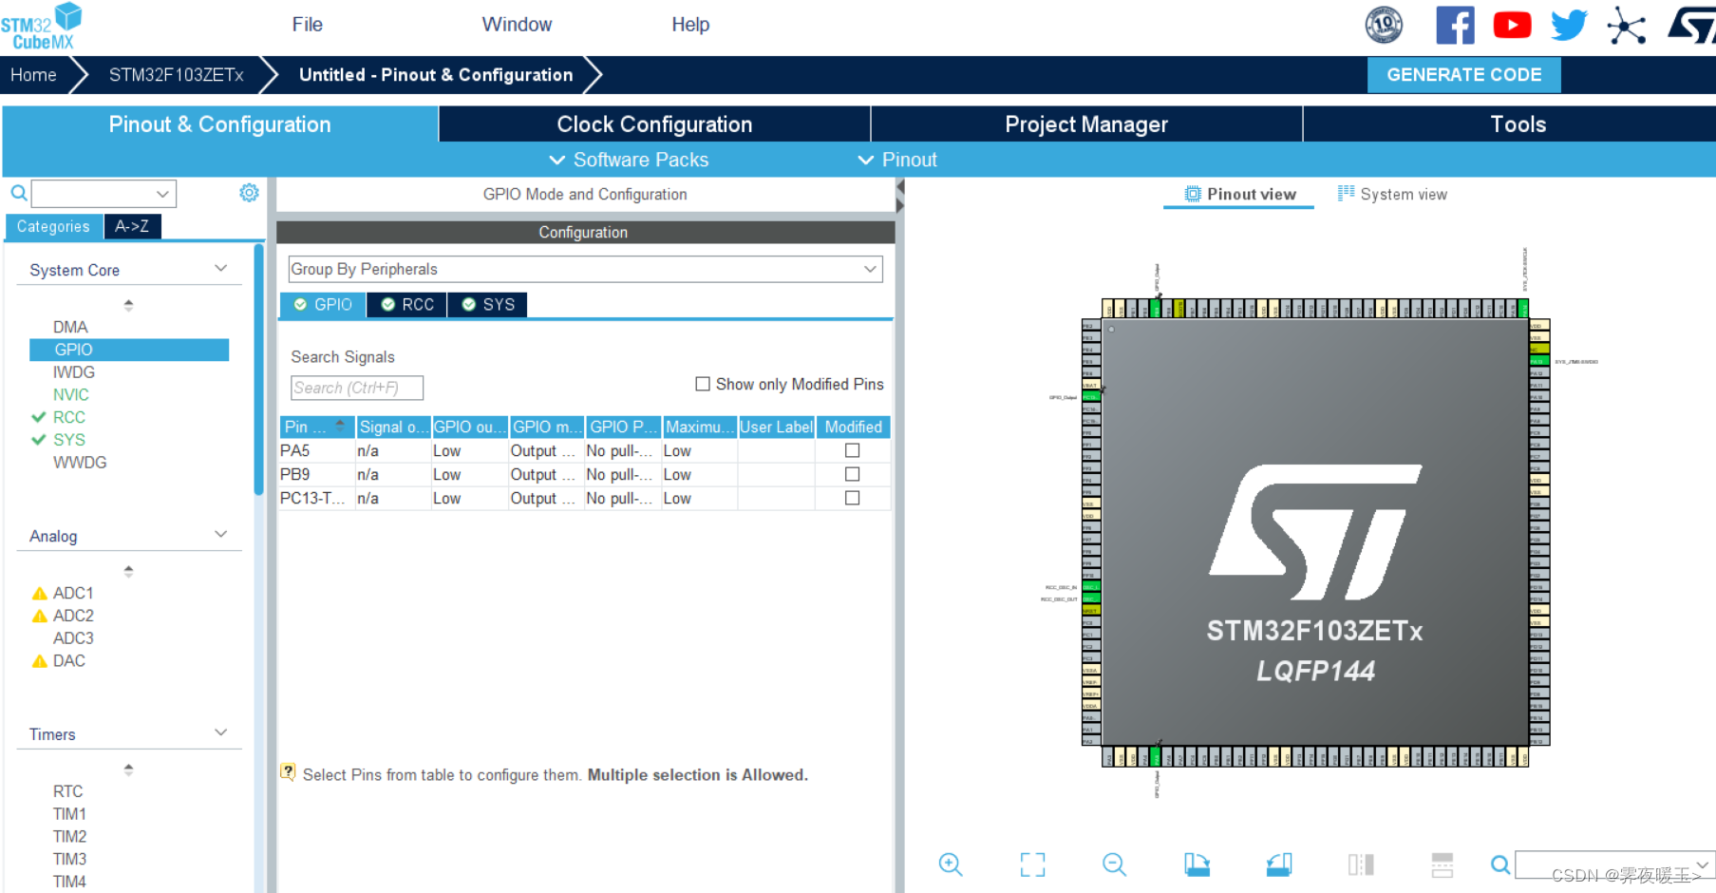
Task: Select Pinout view
Action: (1240, 194)
